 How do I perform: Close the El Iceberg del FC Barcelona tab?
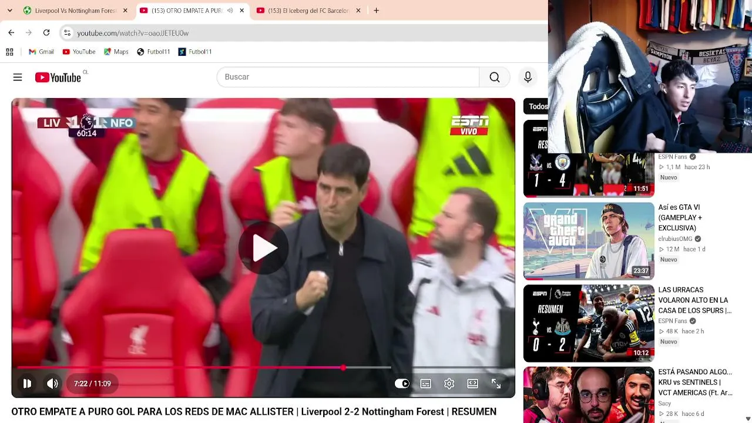pyautogui.click(x=358, y=11)
